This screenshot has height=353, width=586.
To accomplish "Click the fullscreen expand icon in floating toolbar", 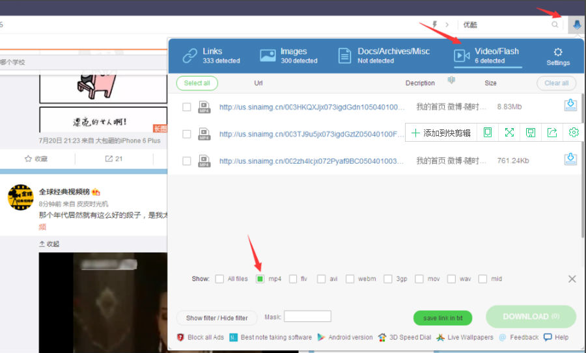I will pos(509,133).
